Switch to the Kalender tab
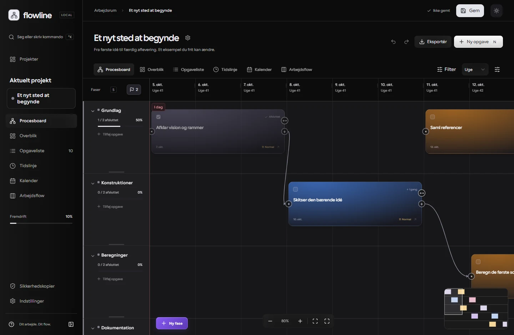The image size is (514, 335). pyautogui.click(x=259, y=69)
